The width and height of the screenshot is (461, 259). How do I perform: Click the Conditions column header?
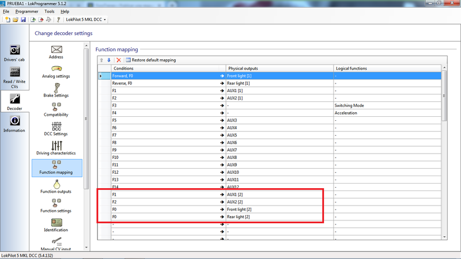coord(168,68)
